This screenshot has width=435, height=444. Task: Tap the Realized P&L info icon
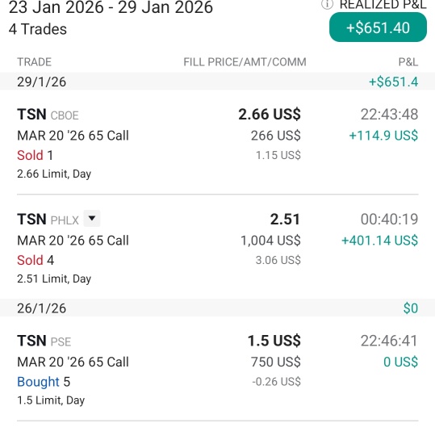click(x=327, y=4)
